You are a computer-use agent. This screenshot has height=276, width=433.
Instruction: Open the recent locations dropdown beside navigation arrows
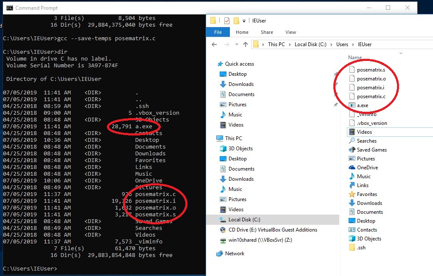237,44
